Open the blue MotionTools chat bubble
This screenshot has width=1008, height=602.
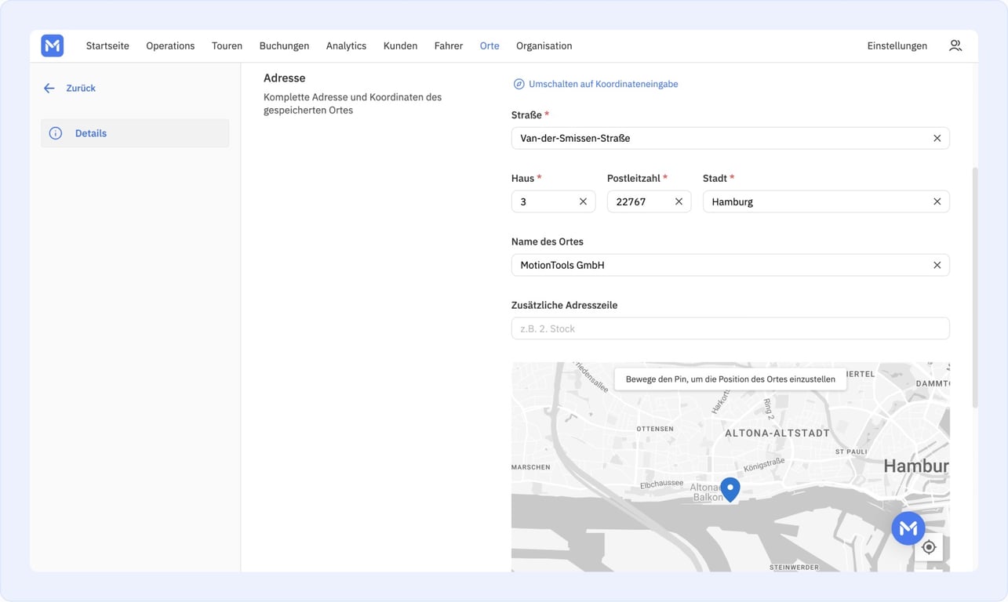coord(908,528)
